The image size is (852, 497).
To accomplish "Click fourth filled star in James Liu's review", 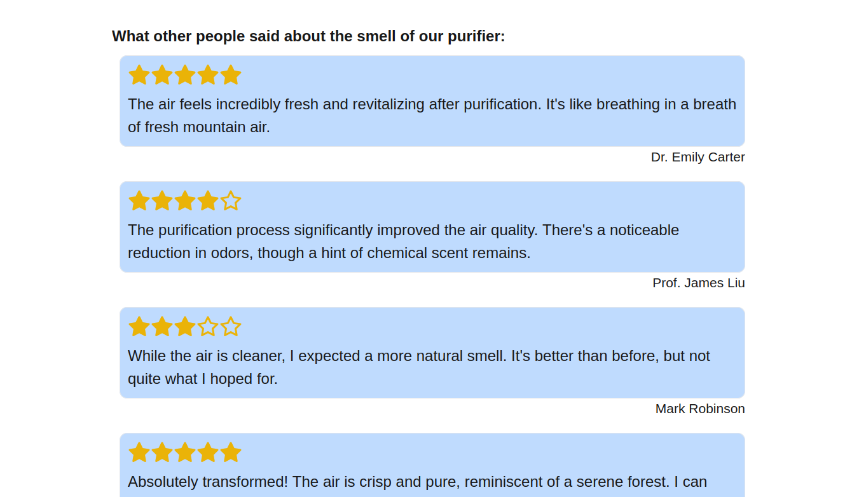I will (208, 201).
